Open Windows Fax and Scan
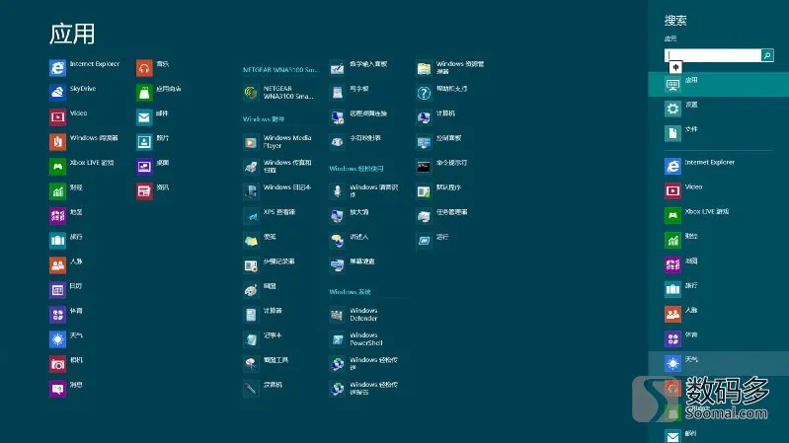This screenshot has width=789, height=443. pyautogui.click(x=277, y=167)
